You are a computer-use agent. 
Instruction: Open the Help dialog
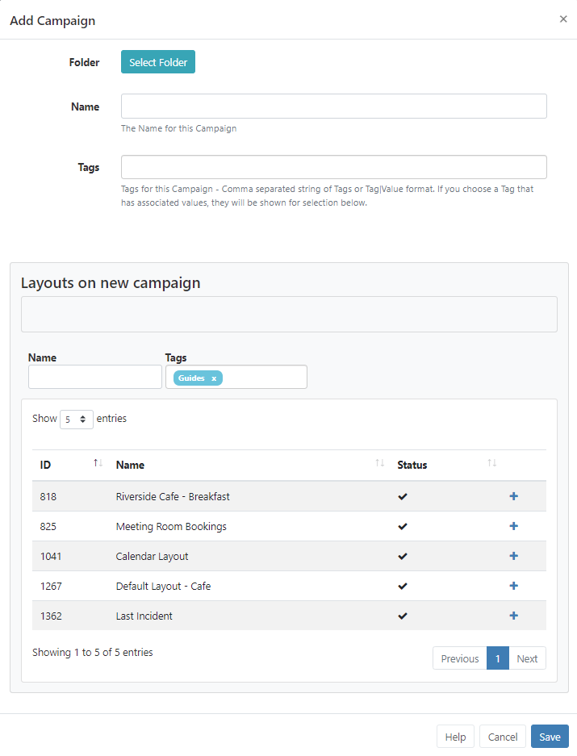coord(454,736)
